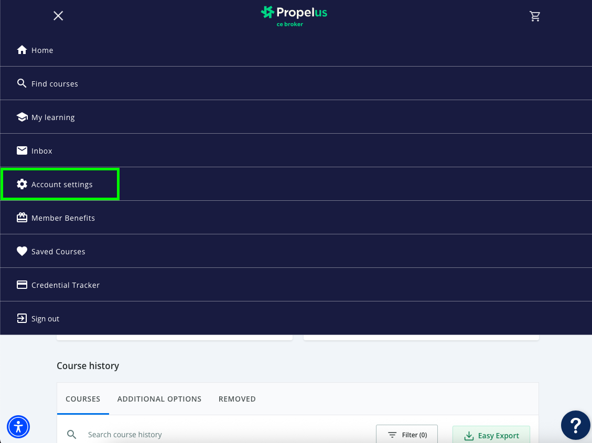Click the Account settings gear icon
The width and height of the screenshot is (592, 443).
(x=22, y=185)
